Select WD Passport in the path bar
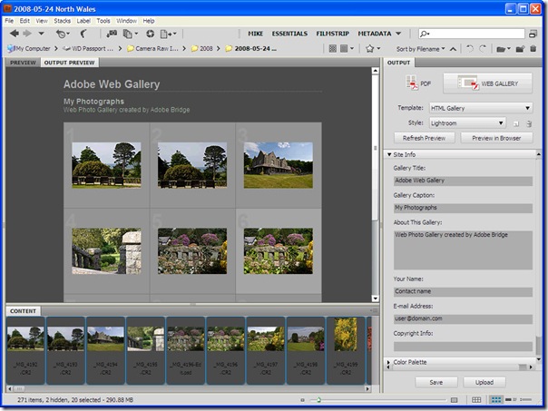Screen dimensions: 548x411 pos(88,49)
